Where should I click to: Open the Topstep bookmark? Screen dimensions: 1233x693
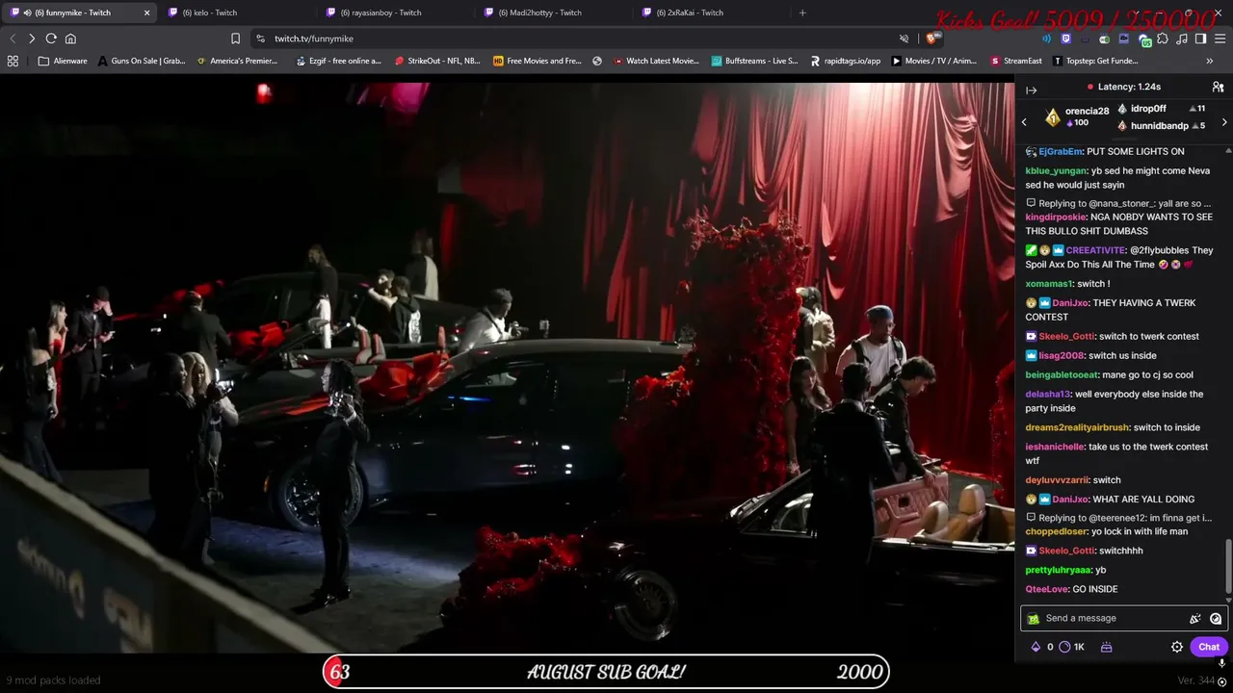pos(1095,61)
